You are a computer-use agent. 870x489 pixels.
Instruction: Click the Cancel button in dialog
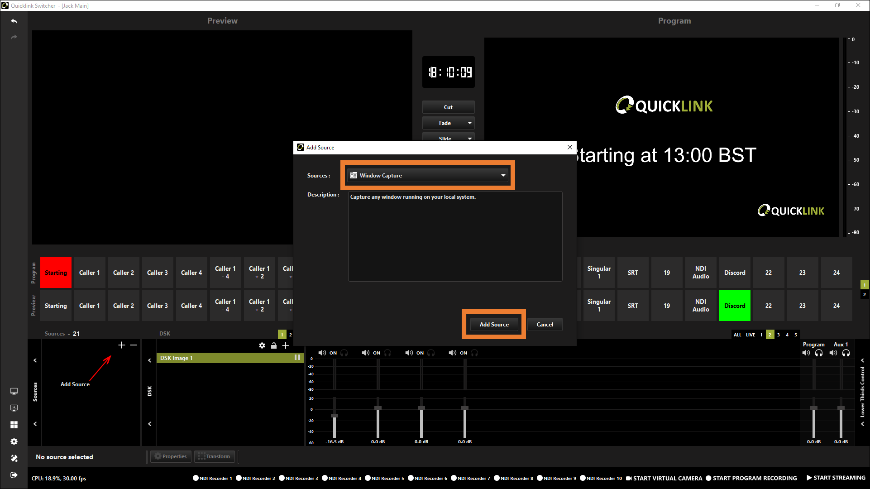545,325
